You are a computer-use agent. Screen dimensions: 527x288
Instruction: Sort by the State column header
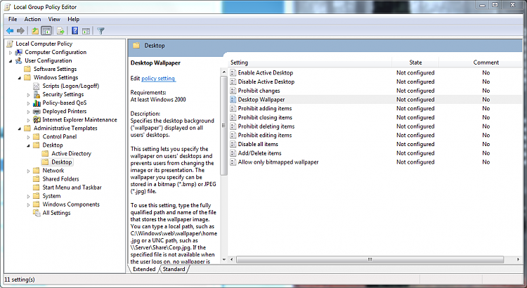pos(415,63)
